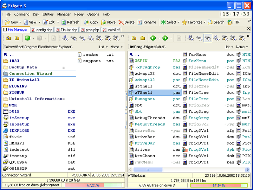253x190 pixels.
Task: Go back in the left panel
Action: point(27,38)
